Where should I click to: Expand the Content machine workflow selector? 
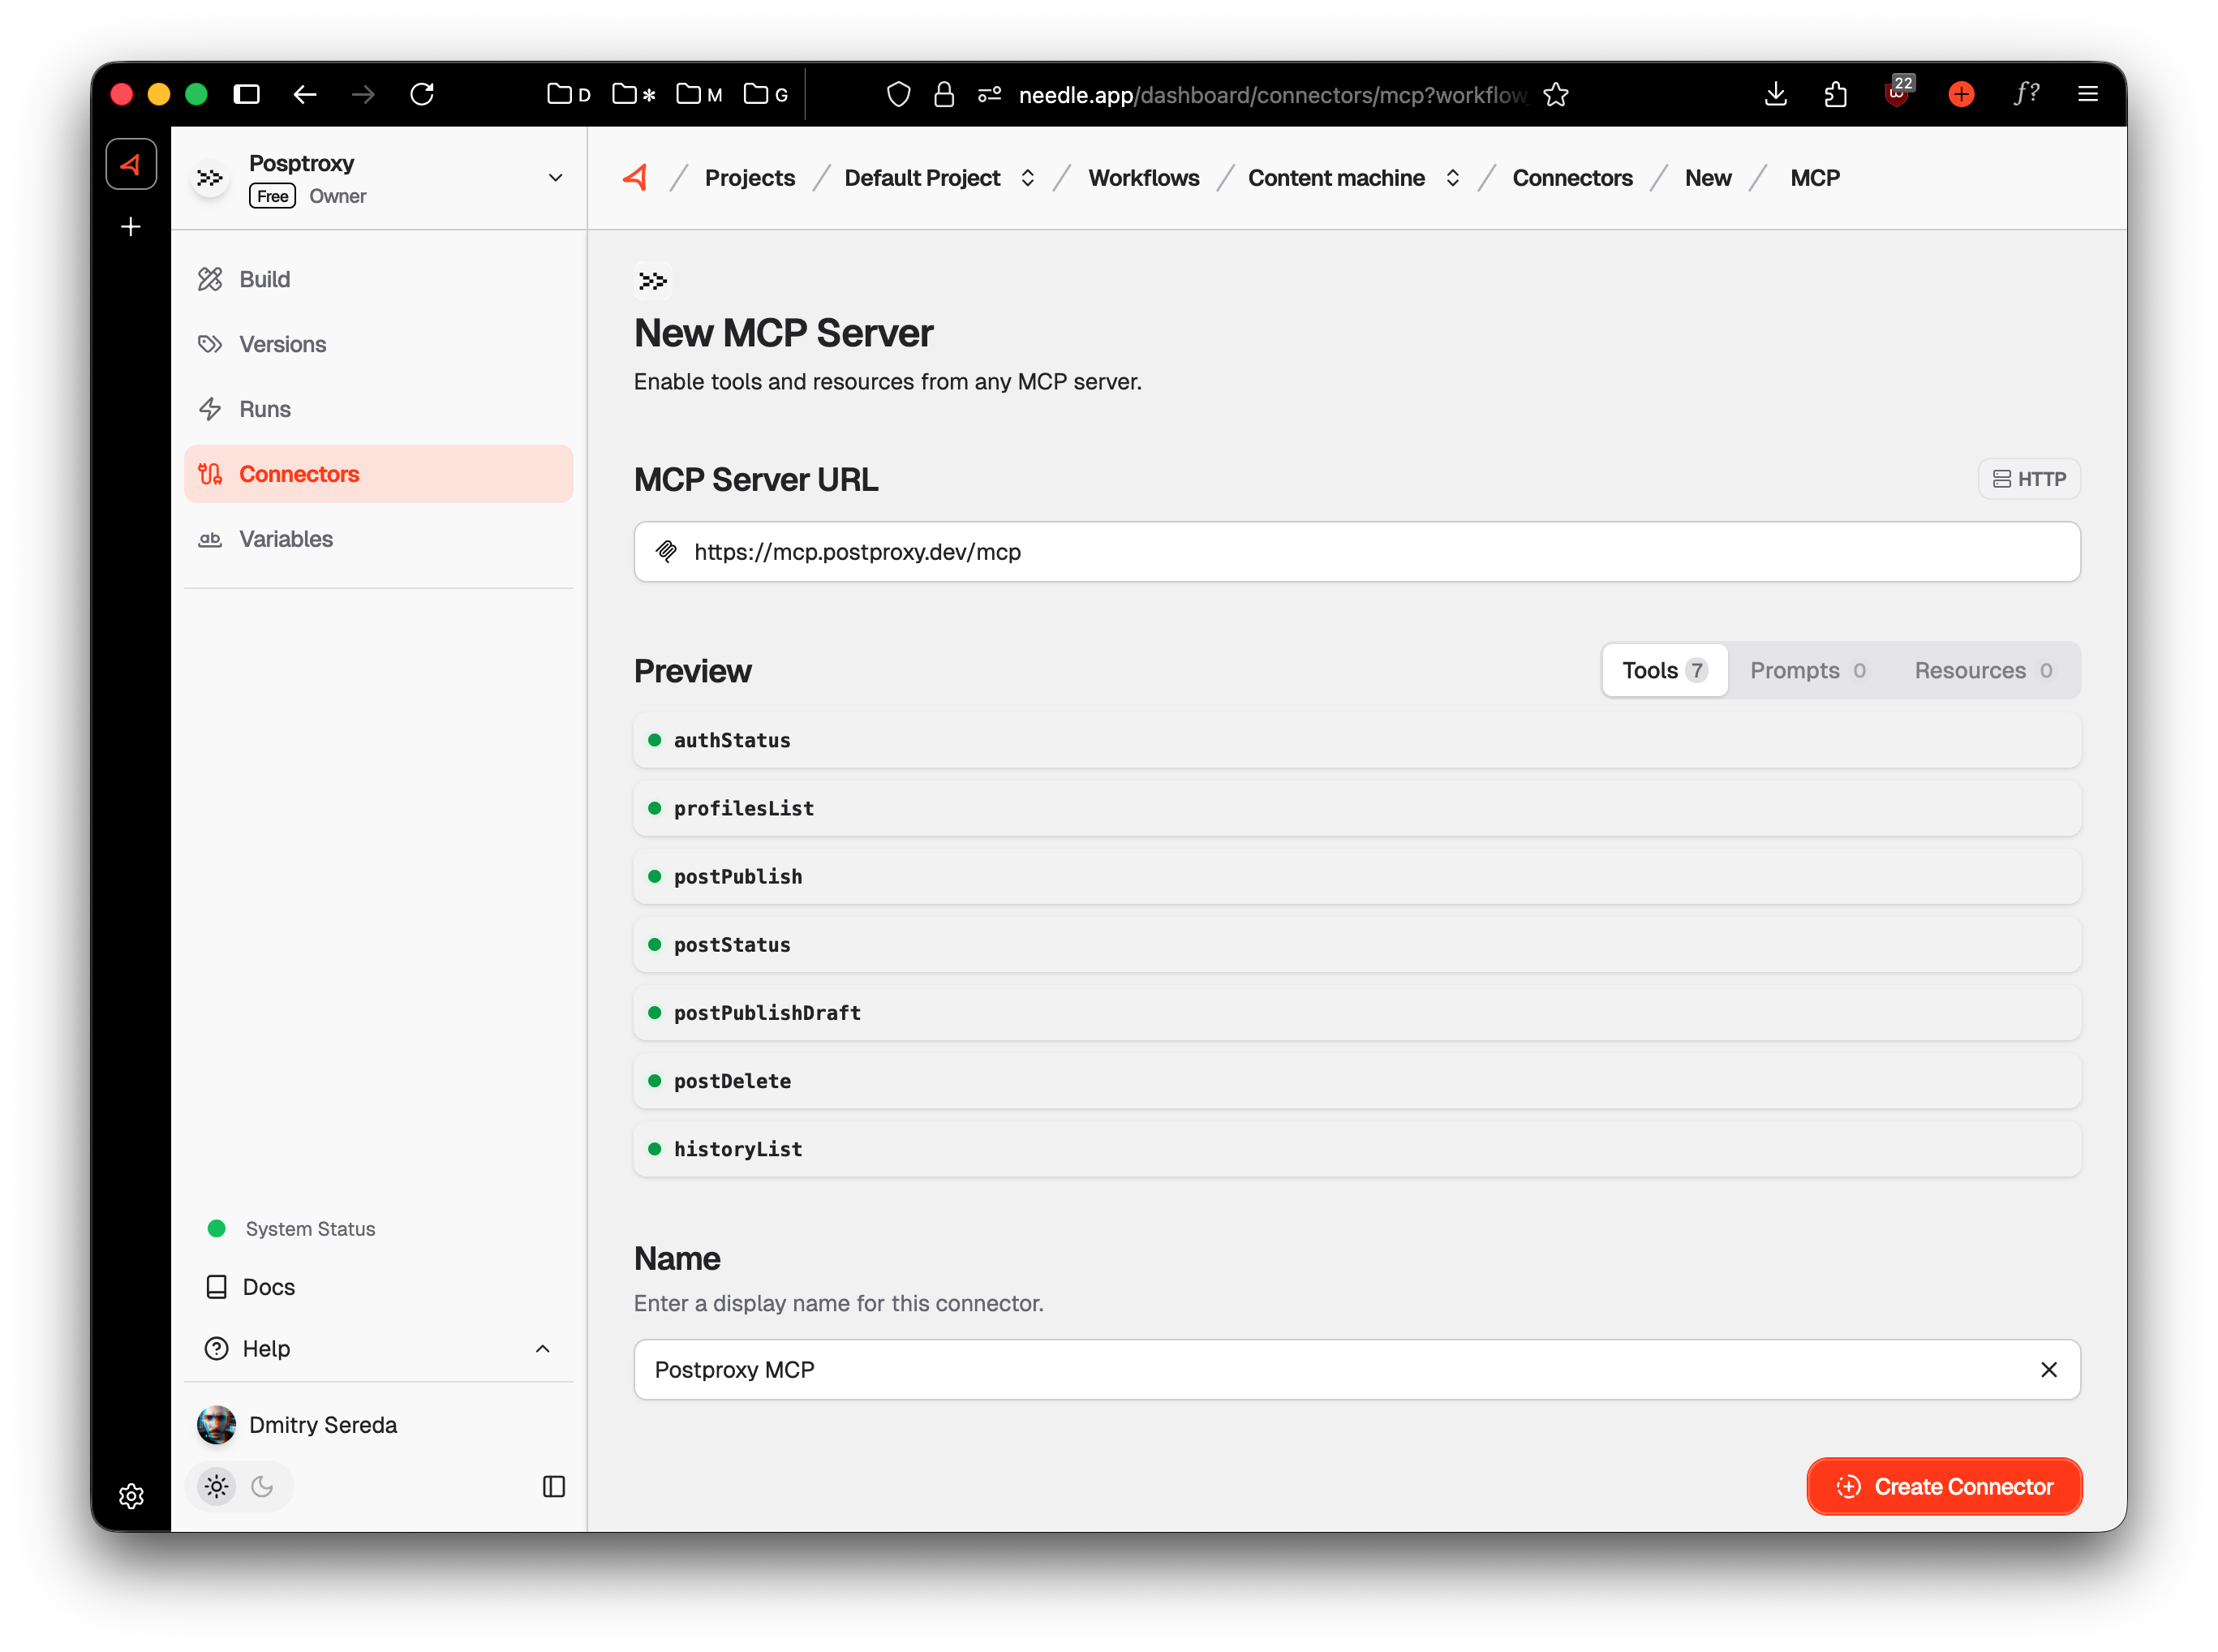1453,177
